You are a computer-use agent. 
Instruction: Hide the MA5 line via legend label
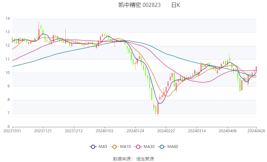[103, 146]
